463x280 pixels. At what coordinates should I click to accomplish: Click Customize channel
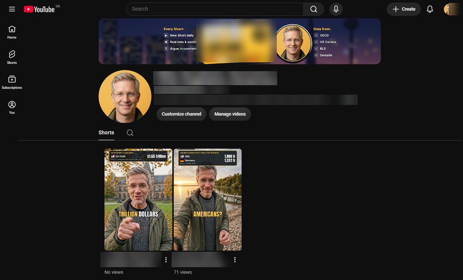coord(181,114)
